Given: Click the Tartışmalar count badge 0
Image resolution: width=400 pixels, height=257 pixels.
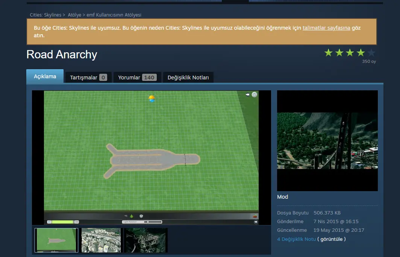Looking at the screenshot, I should 103,78.
